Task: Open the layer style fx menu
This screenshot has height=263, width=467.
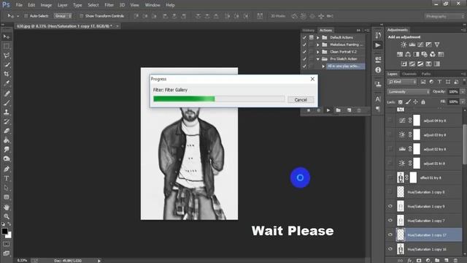Action: (409, 260)
